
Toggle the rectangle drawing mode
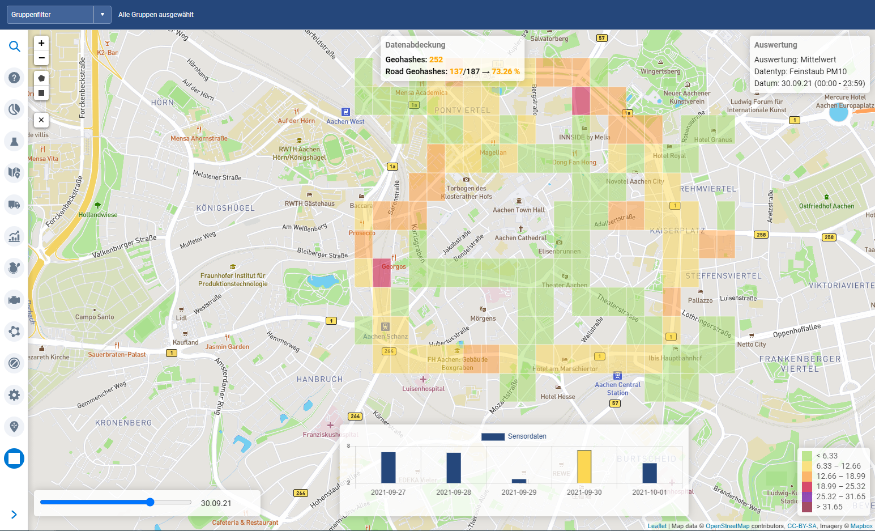tap(41, 93)
